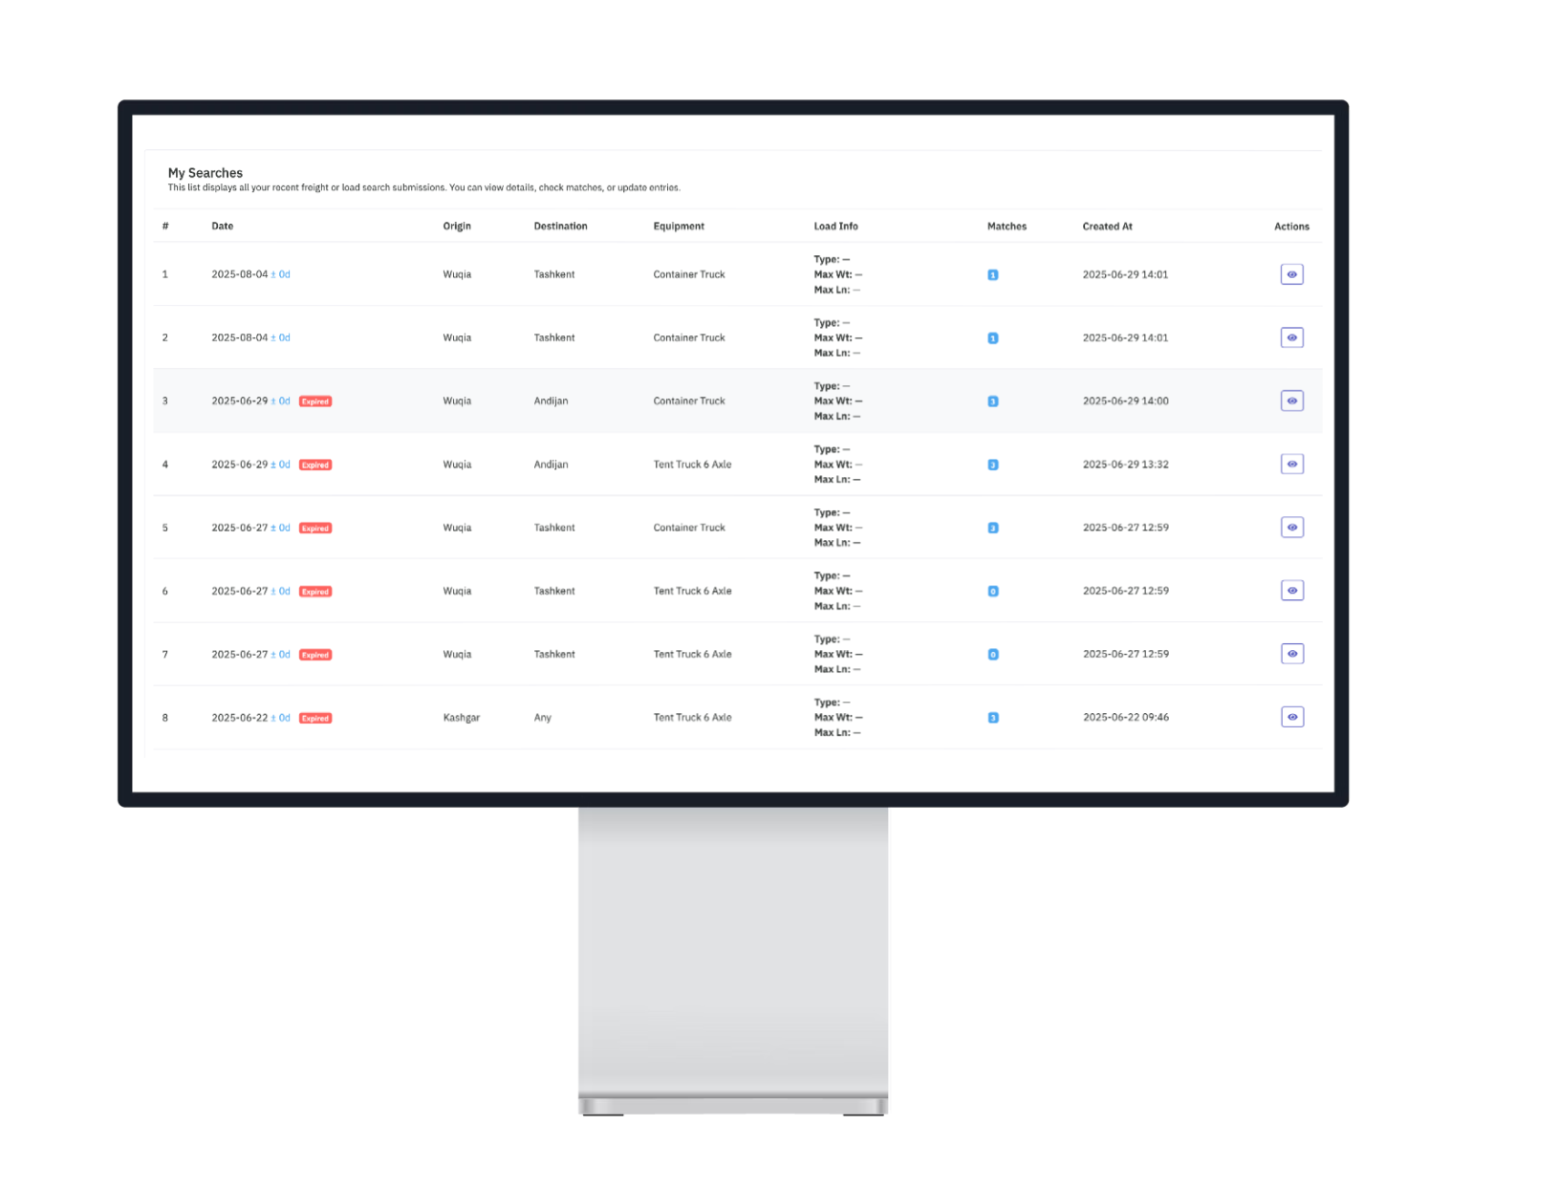Click the matches badge in row 1
This screenshot has height=1191, width=1558.
[992, 275]
